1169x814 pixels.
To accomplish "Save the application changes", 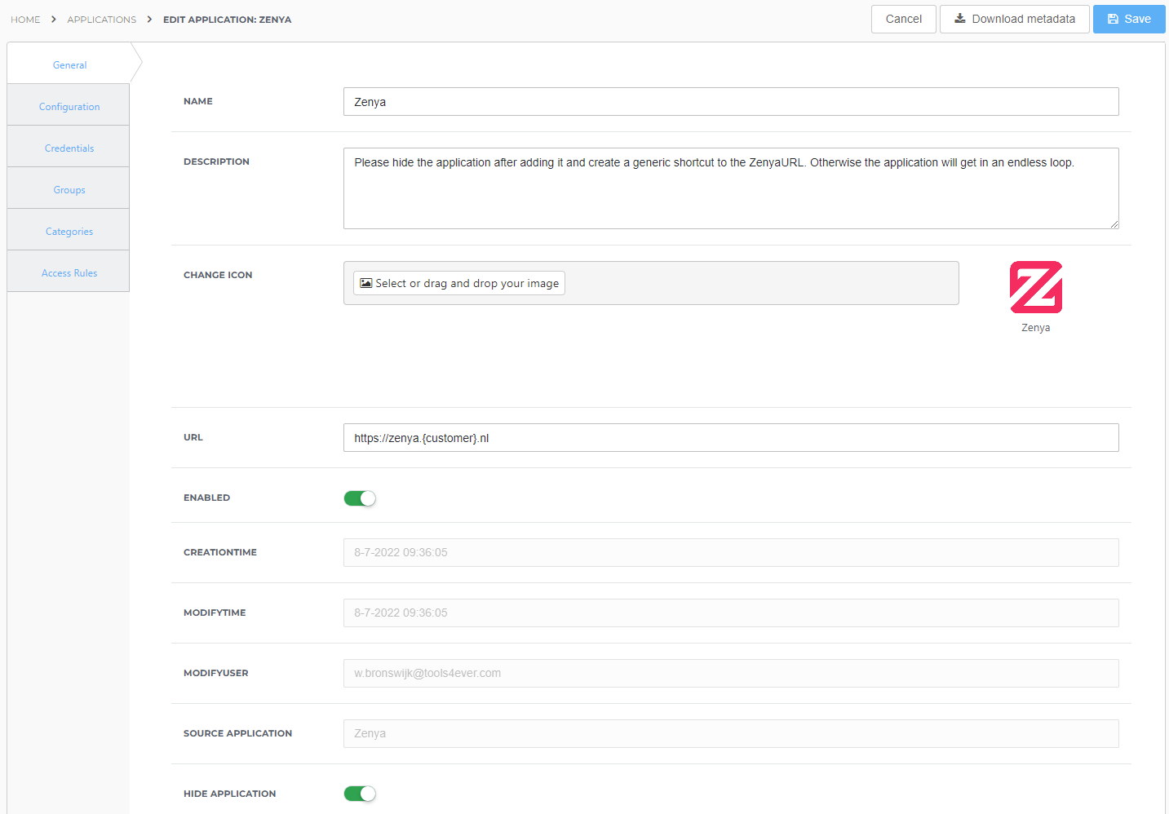I will coord(1129,19).
